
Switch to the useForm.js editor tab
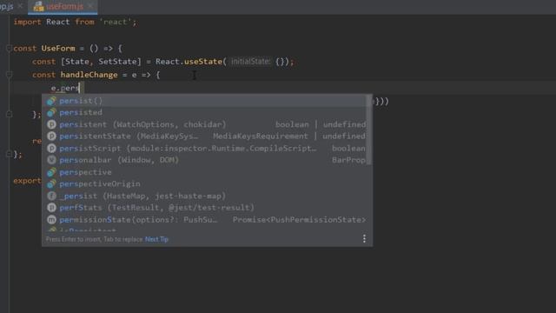(63, 6)
